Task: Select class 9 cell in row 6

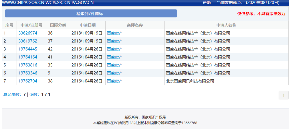Action: (58, 73)
